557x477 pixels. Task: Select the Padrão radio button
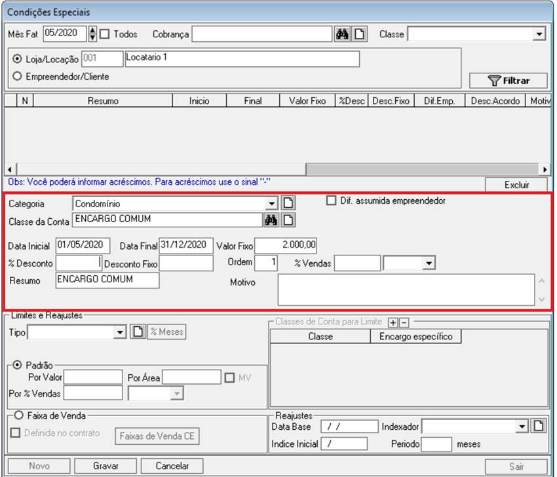(x=17, y=365)
